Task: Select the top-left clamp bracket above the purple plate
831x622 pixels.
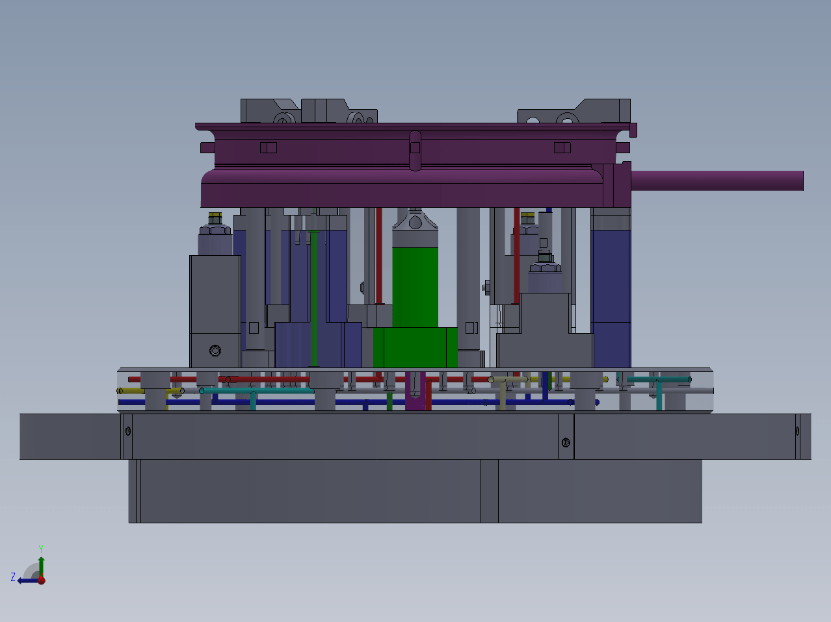Action: tap(270, 111)
